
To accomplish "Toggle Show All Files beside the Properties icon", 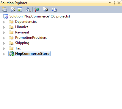I will coord(13,9).
